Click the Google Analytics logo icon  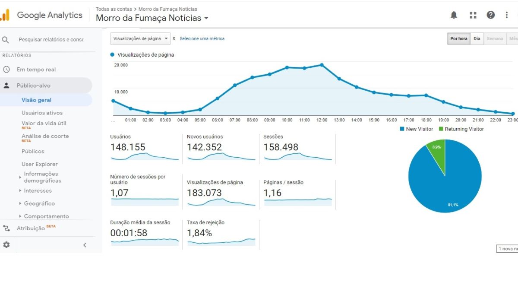pos(5,15)
